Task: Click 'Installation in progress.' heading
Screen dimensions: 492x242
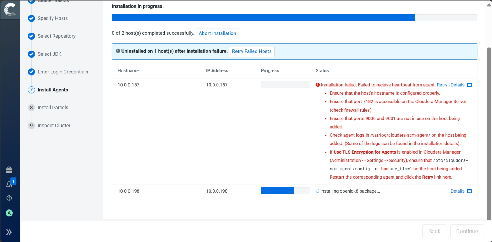Action: coord(138,6)
